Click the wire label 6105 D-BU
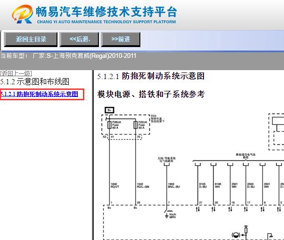 (x=203, y=185)
